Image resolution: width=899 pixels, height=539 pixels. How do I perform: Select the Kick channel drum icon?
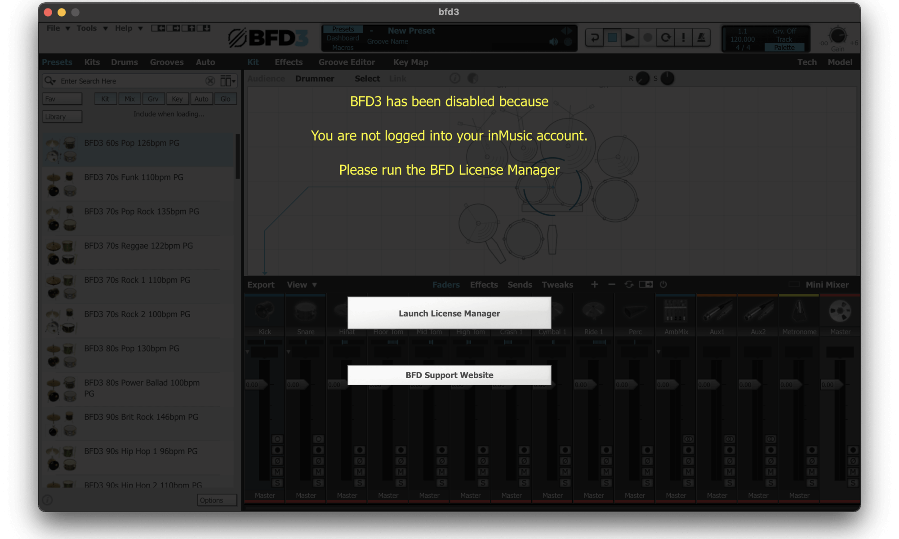(x=265, y=311)
